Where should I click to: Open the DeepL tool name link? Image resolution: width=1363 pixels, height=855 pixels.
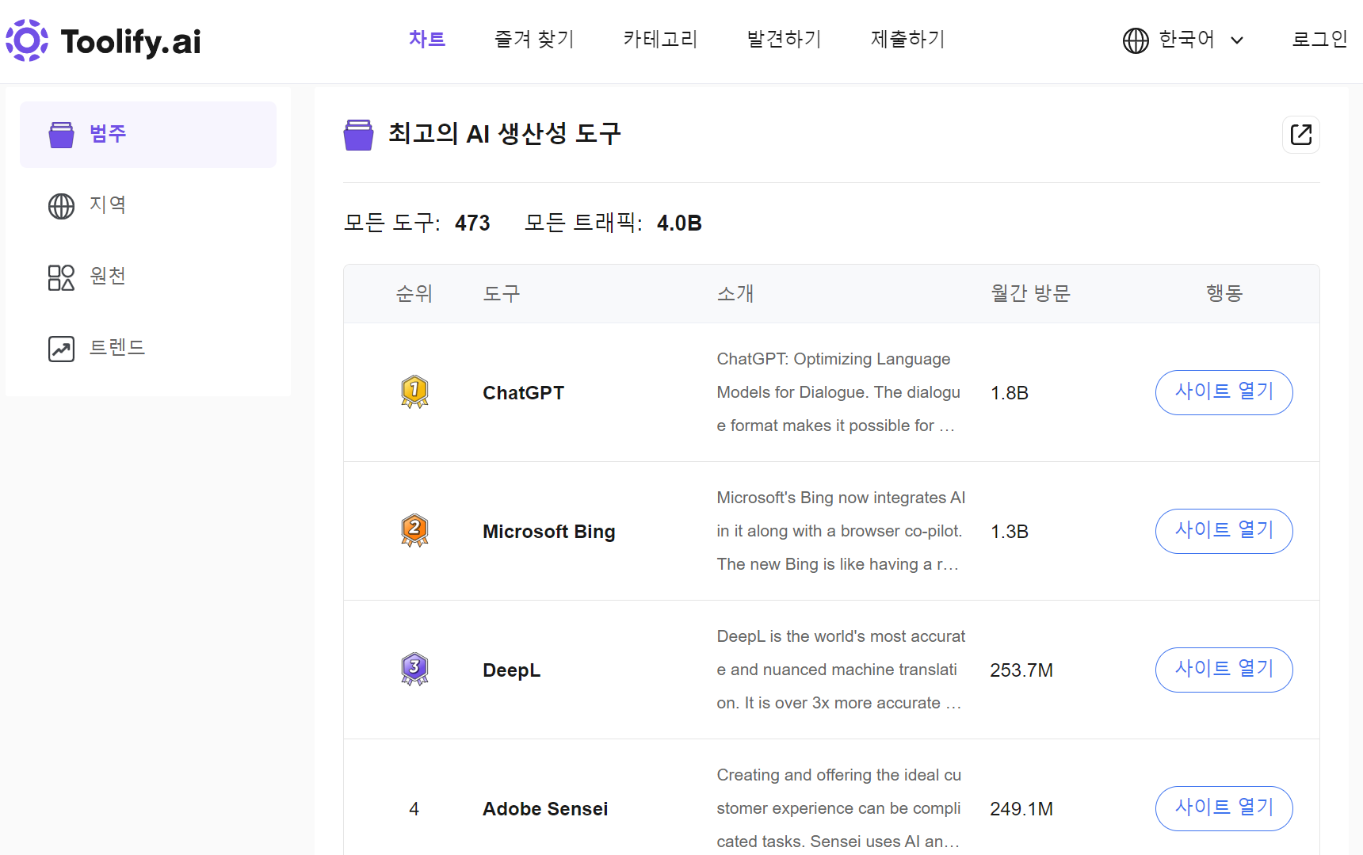[511, 670]
